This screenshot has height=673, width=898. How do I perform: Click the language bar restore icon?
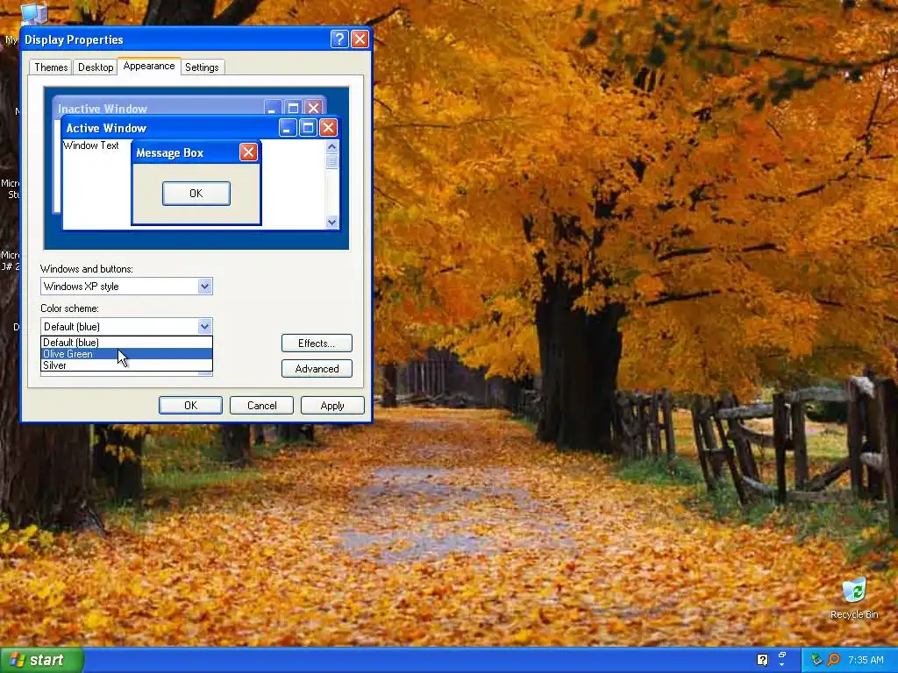point(781,655)
